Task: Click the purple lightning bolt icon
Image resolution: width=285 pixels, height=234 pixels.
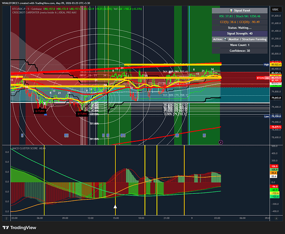Action: coord(221,142)
